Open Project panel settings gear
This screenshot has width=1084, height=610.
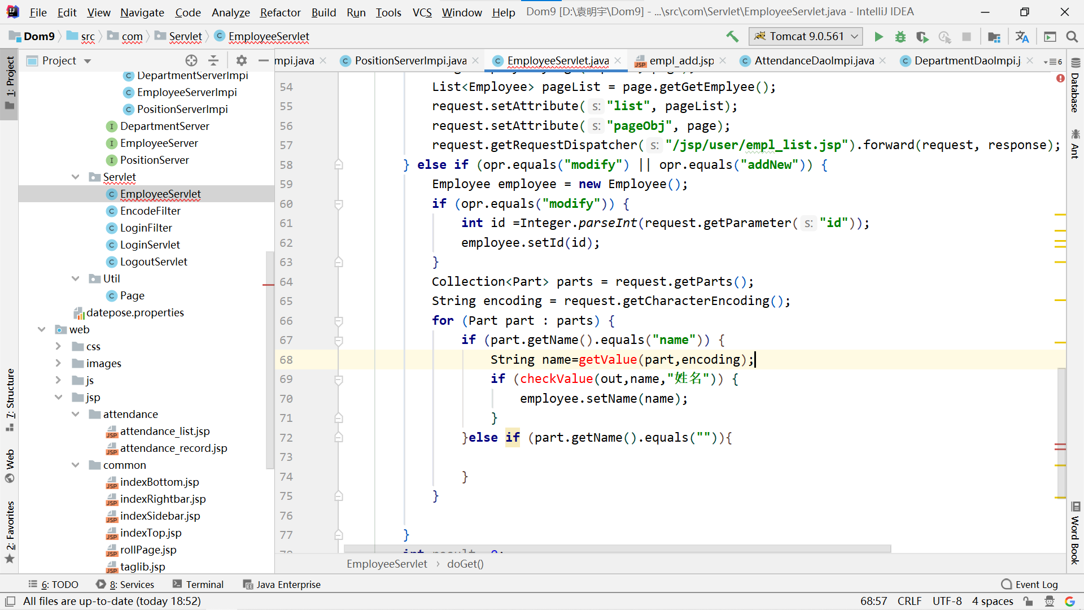coord(242,60)
